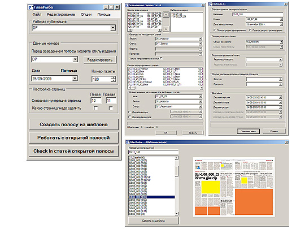Enable the editor deadline checkbox
Viewport: 305px width, 229px height.
129,117
